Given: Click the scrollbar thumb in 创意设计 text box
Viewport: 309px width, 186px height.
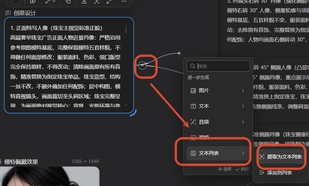Looking at the screenshot, I should click(126, 30).
